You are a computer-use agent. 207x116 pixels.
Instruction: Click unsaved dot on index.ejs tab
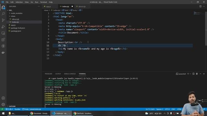click(72, 6)
